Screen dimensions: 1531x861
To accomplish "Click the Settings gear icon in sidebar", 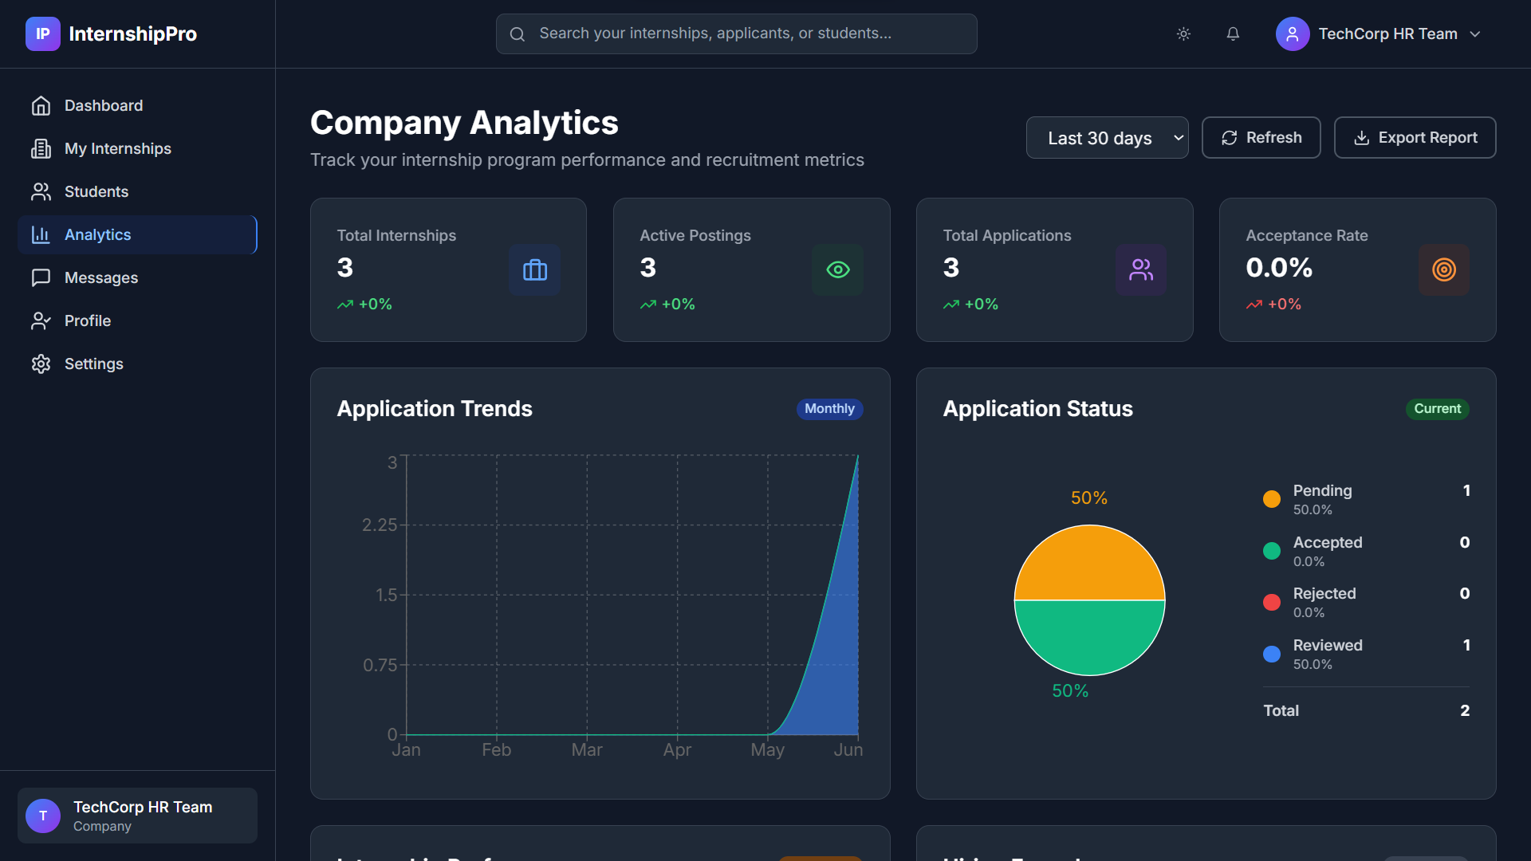I will coord(41,364).
